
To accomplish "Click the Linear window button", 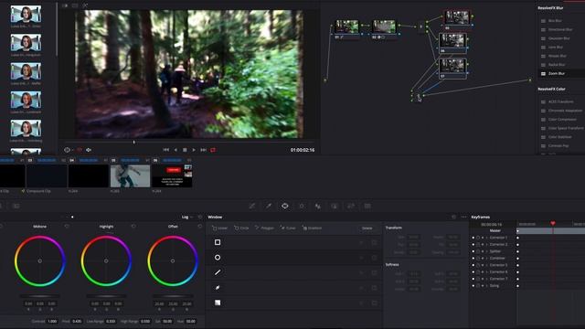I will point(219,228).
